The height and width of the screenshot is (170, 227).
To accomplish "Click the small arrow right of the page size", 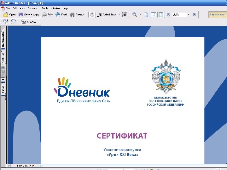I will 41,166.
